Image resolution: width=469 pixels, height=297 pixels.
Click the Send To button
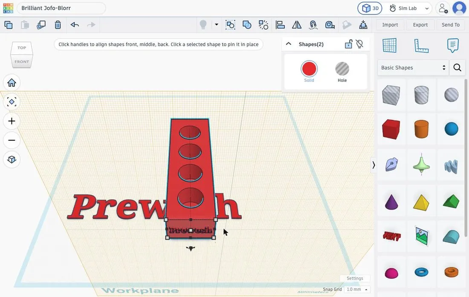451,25
